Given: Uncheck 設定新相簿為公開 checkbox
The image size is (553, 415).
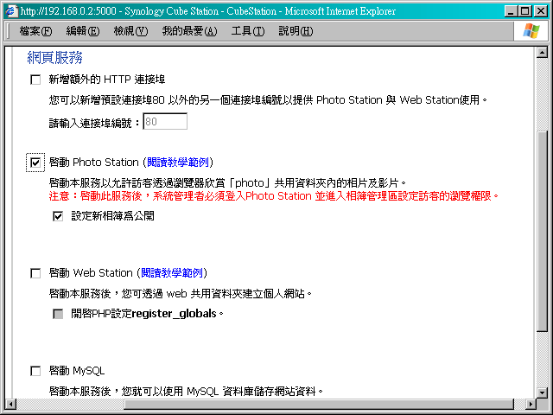Looking at the screenshot, I should [x=58, y=216].
